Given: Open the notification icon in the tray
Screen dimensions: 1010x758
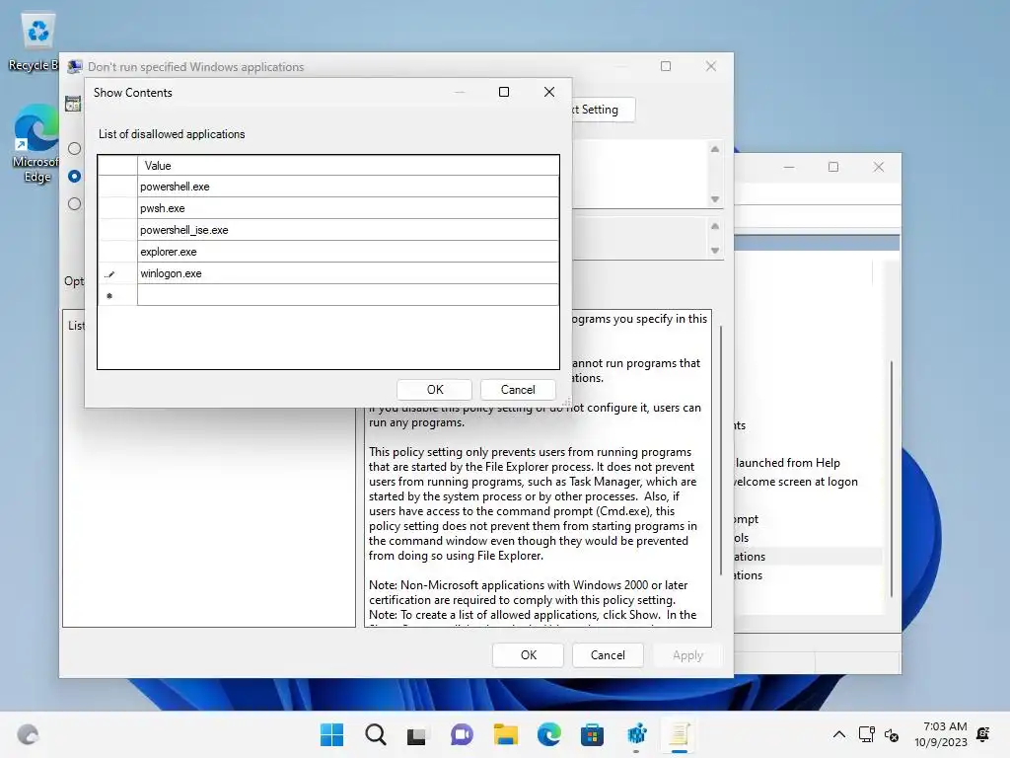Looking at the screenshot, I should pyautogui.click(x=983, y=734).
